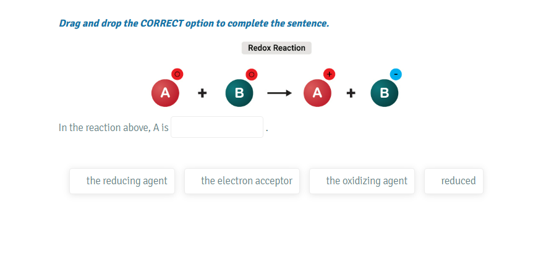Click the reactant A sphere left of the arrow
This screenshot has width=533, height=264.
[x=165, y=93]
